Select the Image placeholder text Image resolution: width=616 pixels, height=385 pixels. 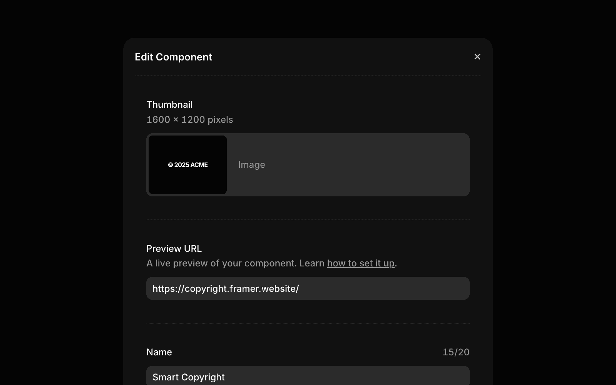pyautogui.click(x=251, y=164)
